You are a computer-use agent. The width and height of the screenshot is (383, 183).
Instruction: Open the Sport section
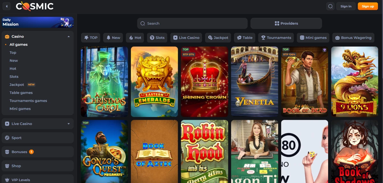16,138
